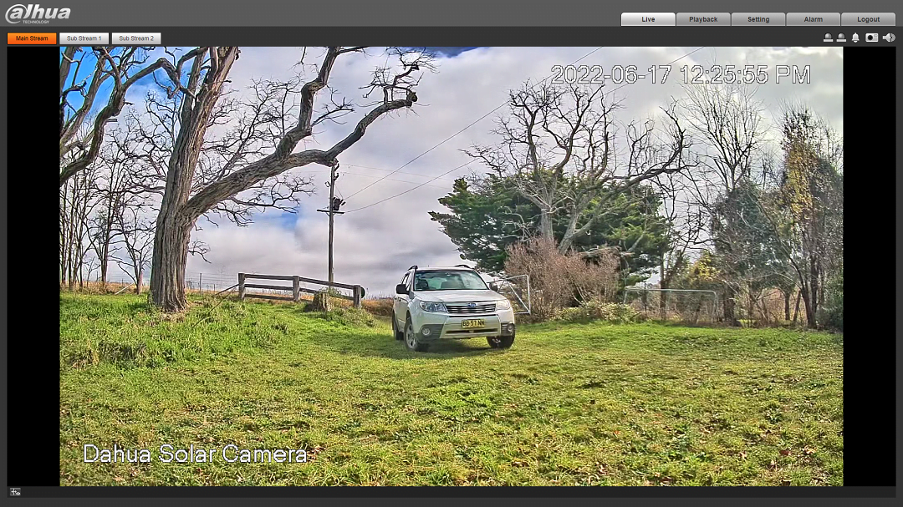Take a snapshot with the camera icon
Screen dimensions: 903x507
[x=871, y=38]
